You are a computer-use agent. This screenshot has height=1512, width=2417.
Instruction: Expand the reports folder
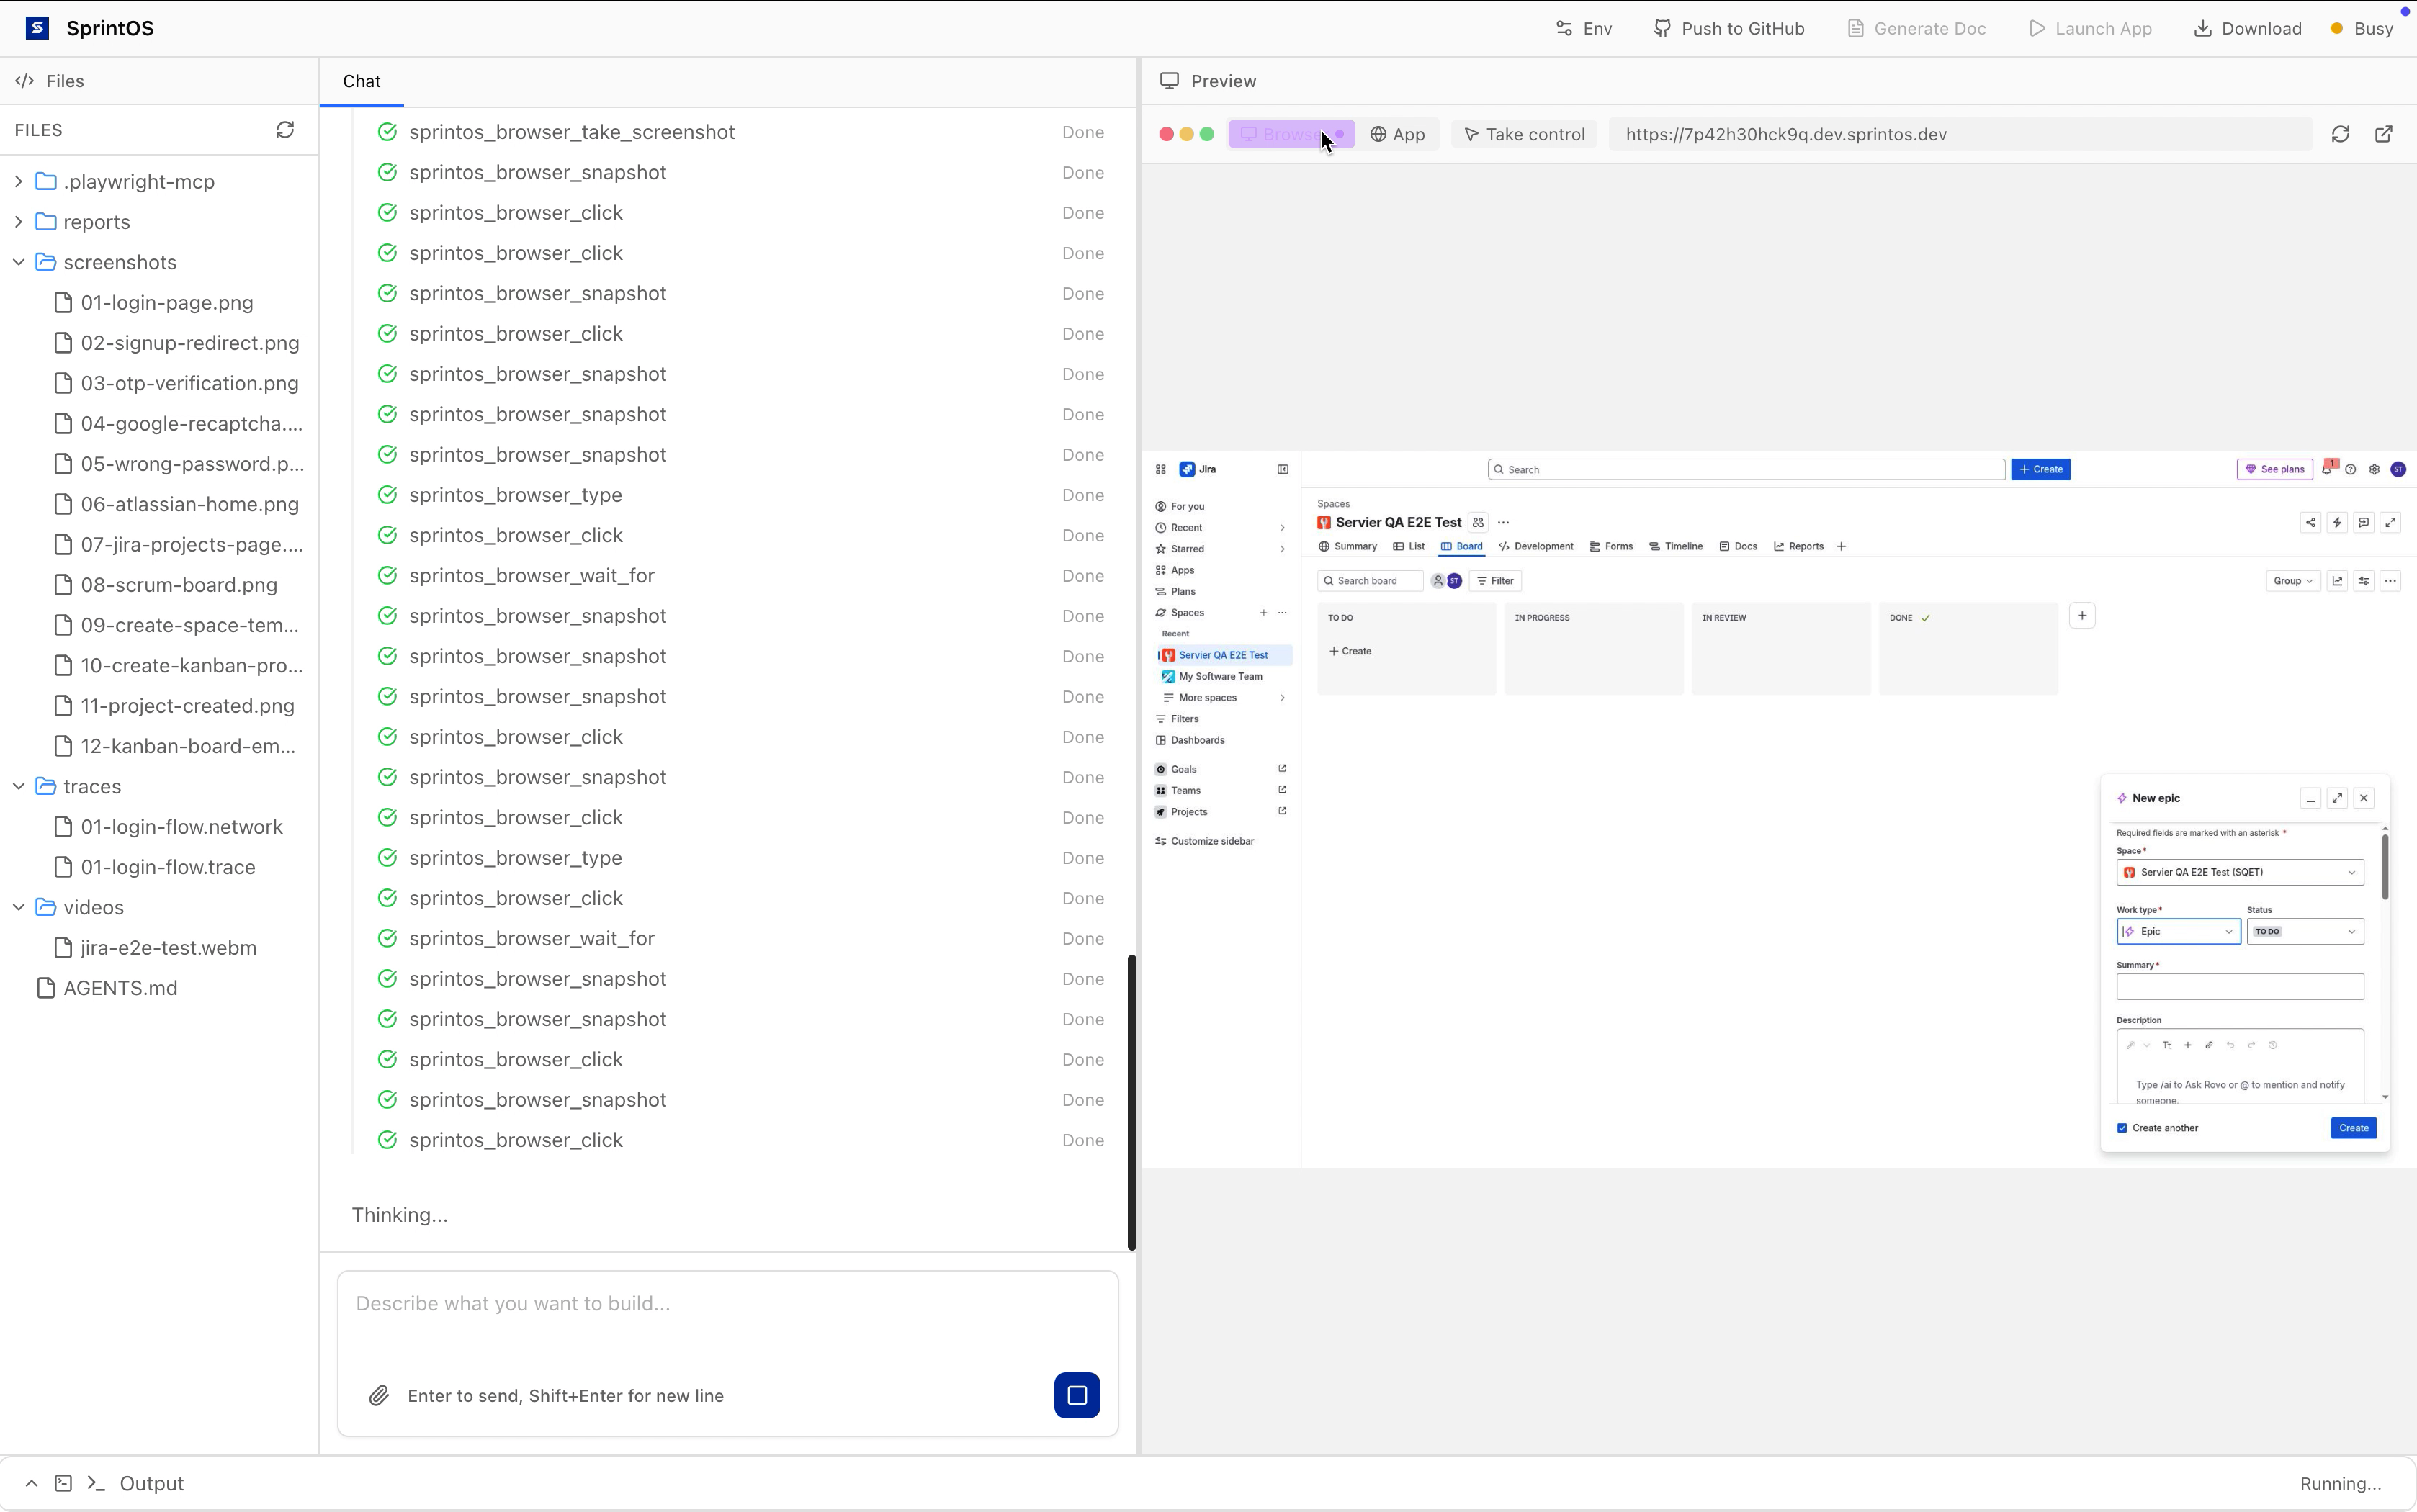(18, 222)
